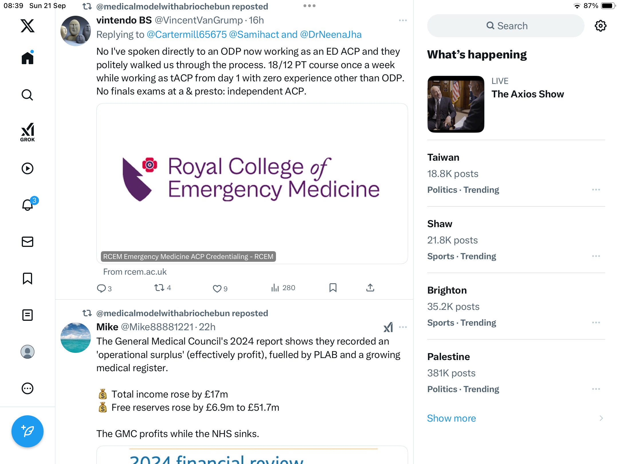Expand Show more trends chevron

point(601,418)
